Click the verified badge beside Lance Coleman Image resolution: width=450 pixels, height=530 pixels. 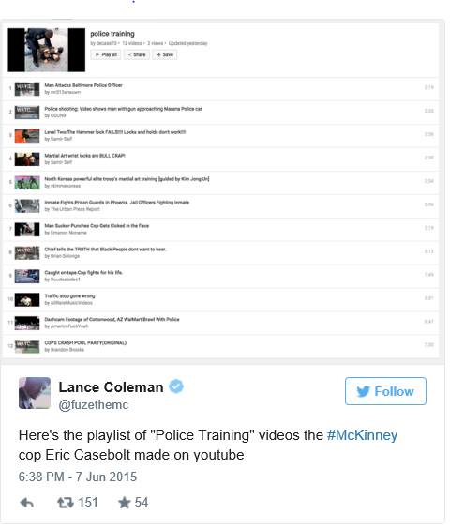point(176,386)
